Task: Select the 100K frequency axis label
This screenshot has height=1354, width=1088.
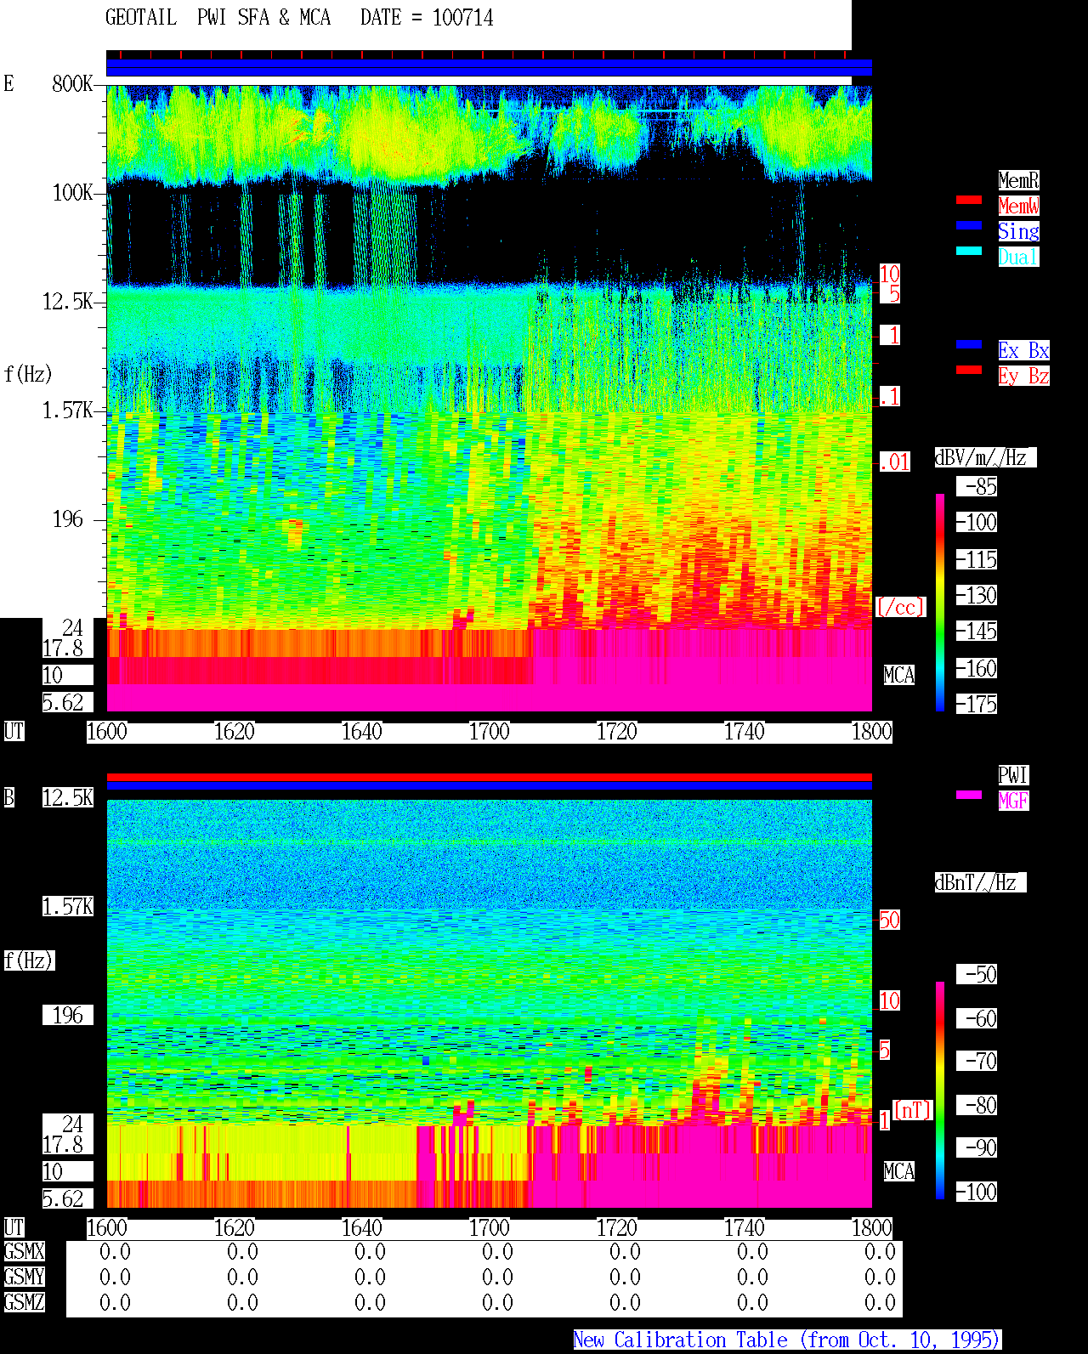Action: 73,193
